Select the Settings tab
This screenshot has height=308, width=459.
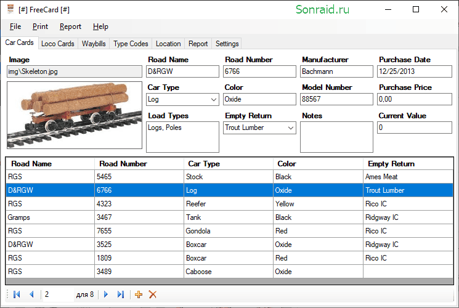[x=227, y=44]
